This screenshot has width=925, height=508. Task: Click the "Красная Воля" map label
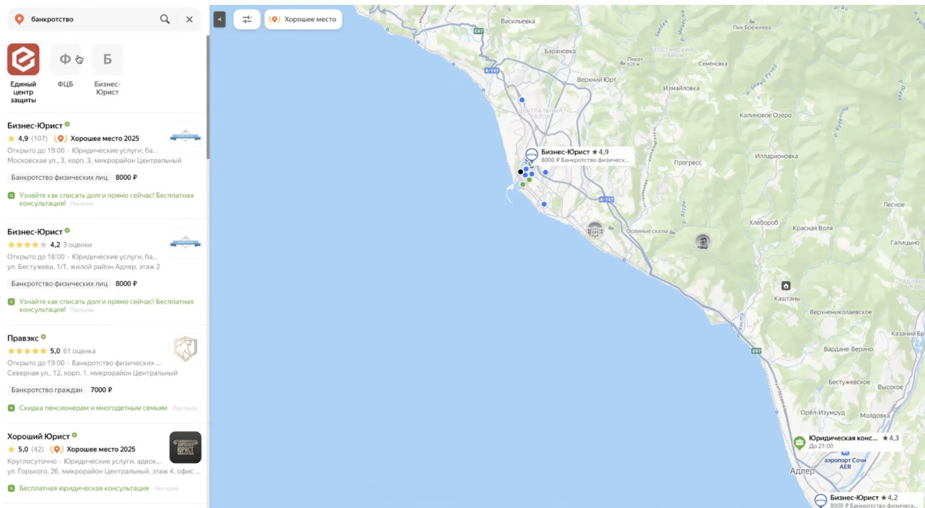point(812,228)
